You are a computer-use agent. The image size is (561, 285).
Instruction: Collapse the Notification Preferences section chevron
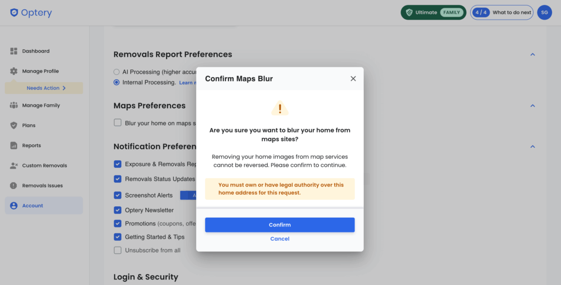[533, 147]
